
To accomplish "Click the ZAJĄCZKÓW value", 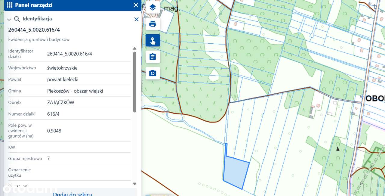I will (61, 102).
